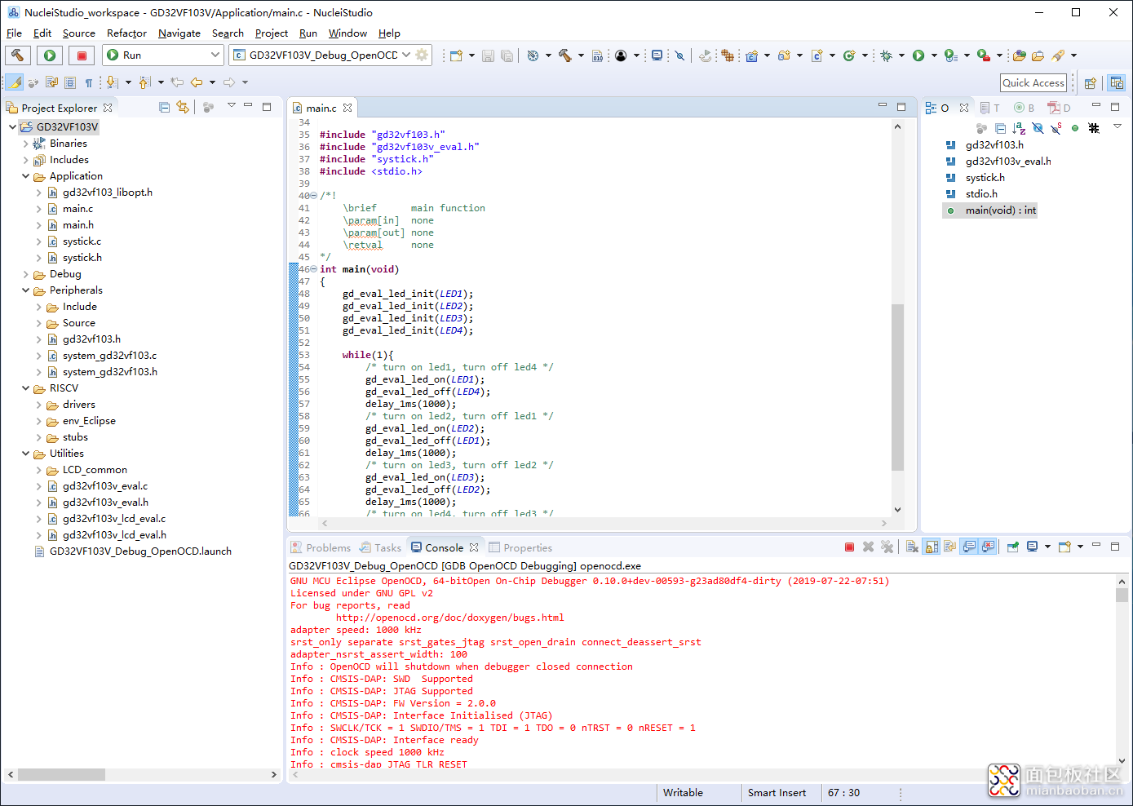Click Next Annotation toolbar icon
The height and width of the screenshot is (806, 1133).
(112, 82)
